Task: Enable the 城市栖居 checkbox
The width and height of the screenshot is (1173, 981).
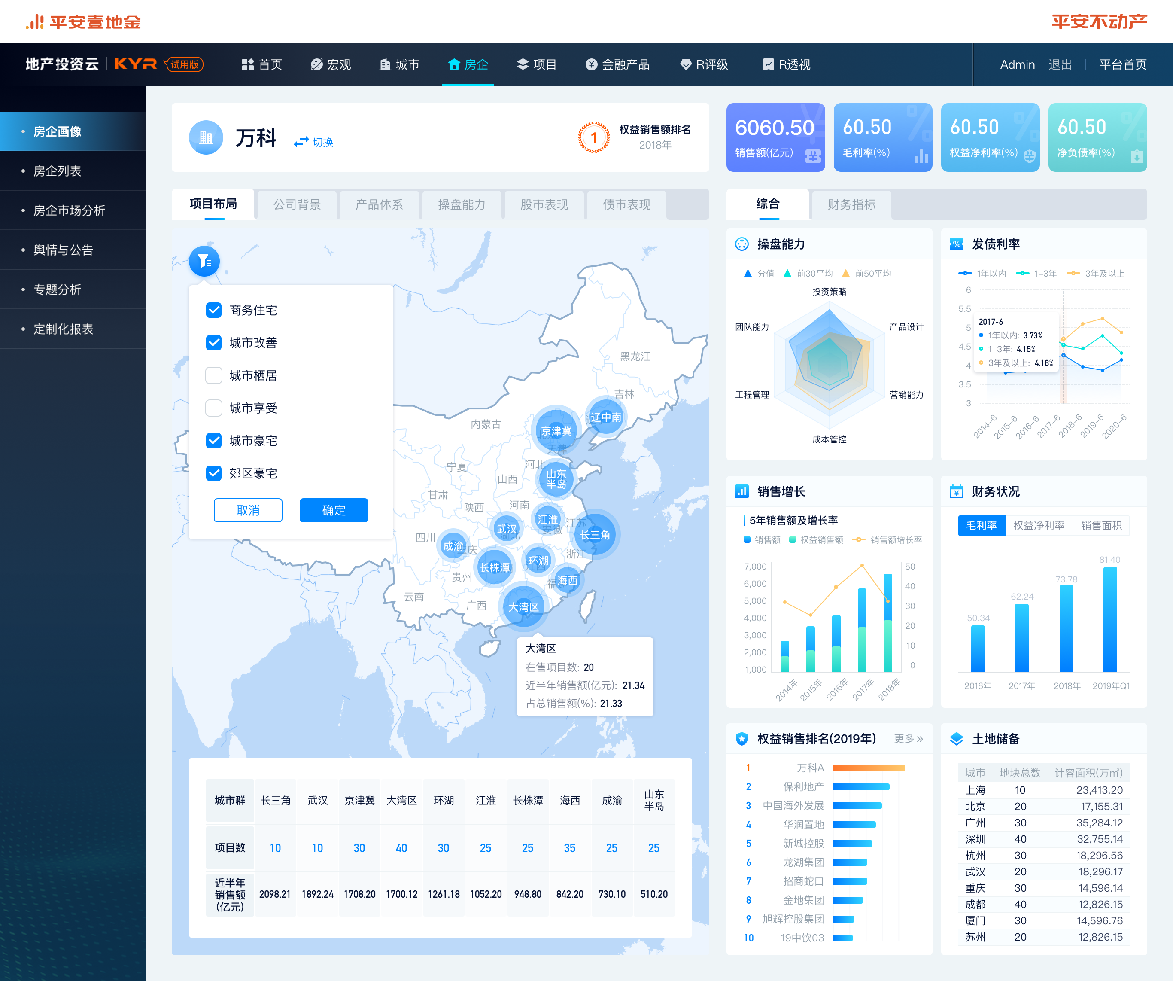Action: click(x=214, y=375)
